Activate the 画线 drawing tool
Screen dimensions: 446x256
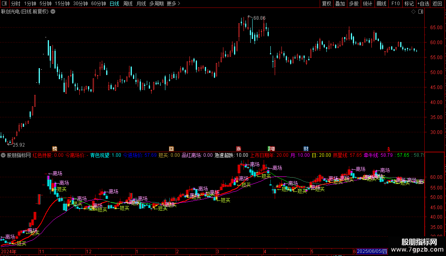pyautogui.click(x=381, y=4)
